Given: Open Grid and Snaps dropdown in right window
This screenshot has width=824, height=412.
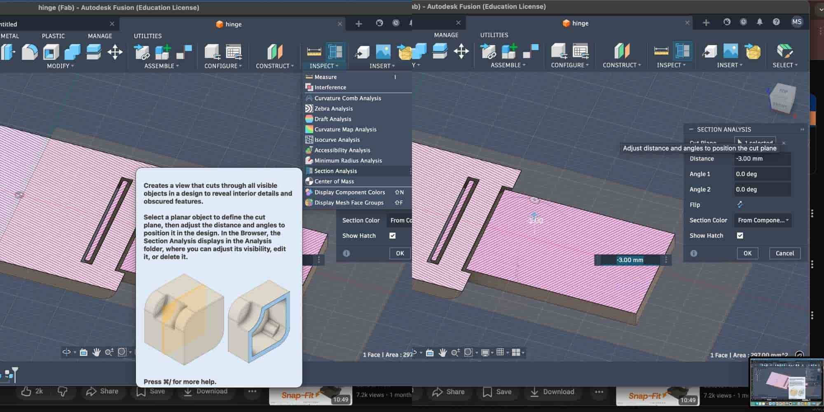Looking at the screenshot, I should (x=502, y=353).
